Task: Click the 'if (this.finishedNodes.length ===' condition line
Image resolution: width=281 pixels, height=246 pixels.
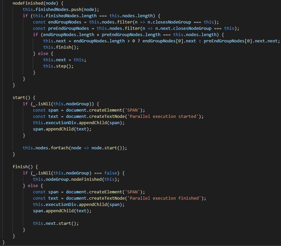Action: pos(91,16)
